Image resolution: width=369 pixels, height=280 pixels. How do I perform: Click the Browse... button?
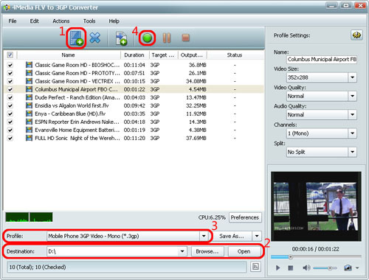point(207,251)
